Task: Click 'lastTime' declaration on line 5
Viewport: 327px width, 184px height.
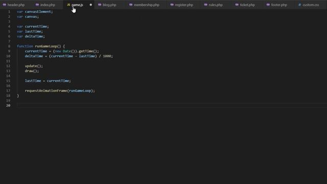Action: coord(33,31)
